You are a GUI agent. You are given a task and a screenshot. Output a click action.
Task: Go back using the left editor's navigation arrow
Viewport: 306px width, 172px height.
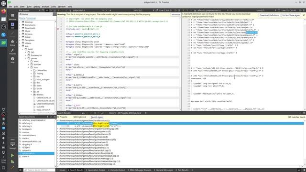(59, 11)
